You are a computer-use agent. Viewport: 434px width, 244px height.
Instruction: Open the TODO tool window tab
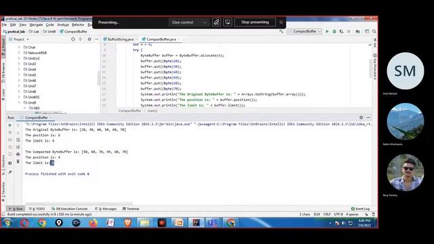[37, 209]
